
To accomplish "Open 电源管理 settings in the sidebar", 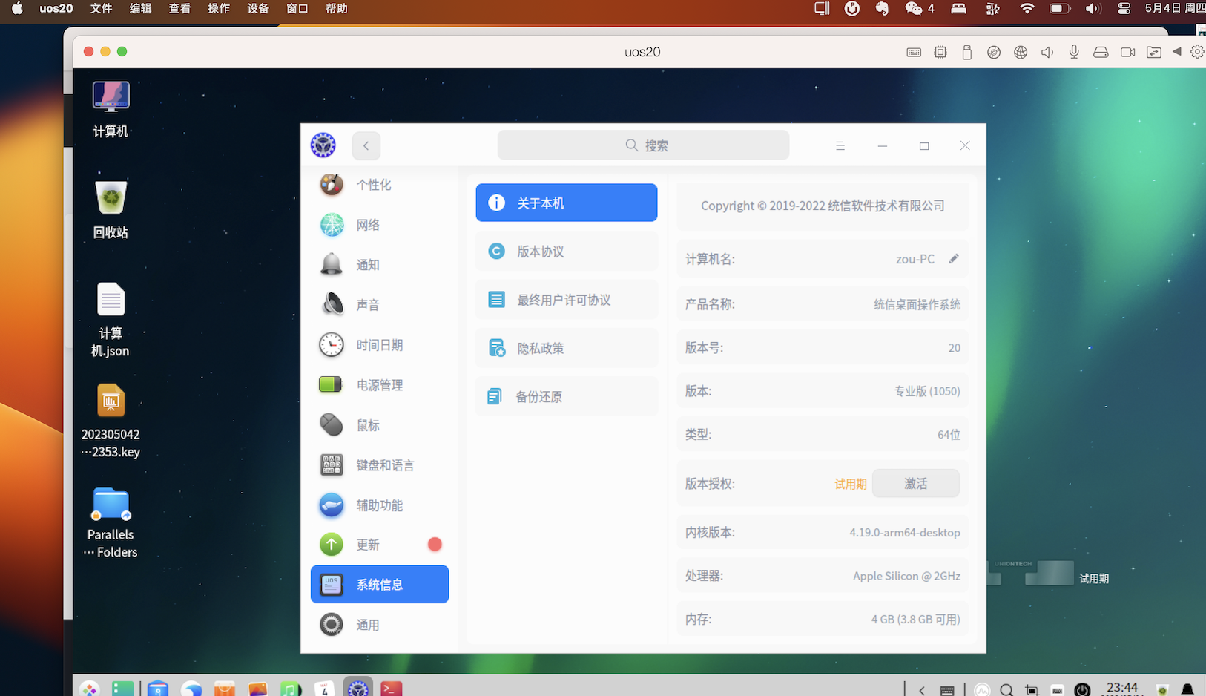I will pyautogui.click(x=380, y=385).
